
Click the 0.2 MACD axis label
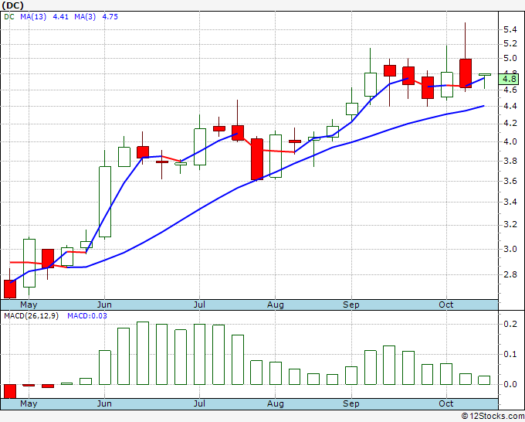coord(510,324)
